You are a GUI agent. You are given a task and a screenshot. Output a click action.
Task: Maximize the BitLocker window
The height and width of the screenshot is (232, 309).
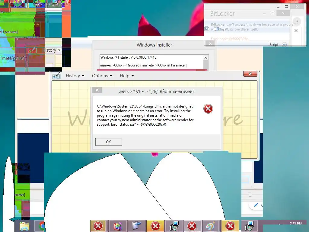coord(272,13)
